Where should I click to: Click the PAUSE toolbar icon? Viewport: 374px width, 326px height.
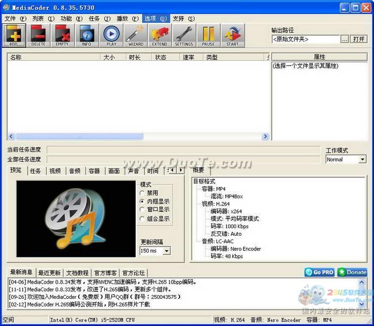208,35
